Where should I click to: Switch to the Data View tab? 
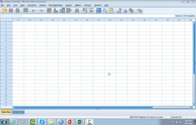pos(6,112)
